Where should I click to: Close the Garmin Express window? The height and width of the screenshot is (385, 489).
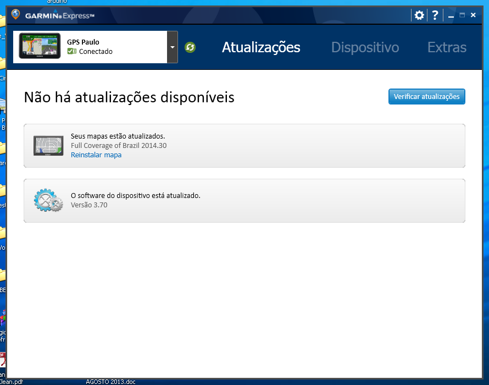473,15
